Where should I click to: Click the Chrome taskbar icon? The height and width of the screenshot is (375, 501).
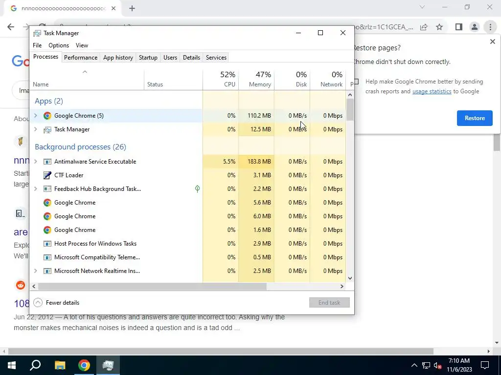pyautogui.click(x=84, y=365)
